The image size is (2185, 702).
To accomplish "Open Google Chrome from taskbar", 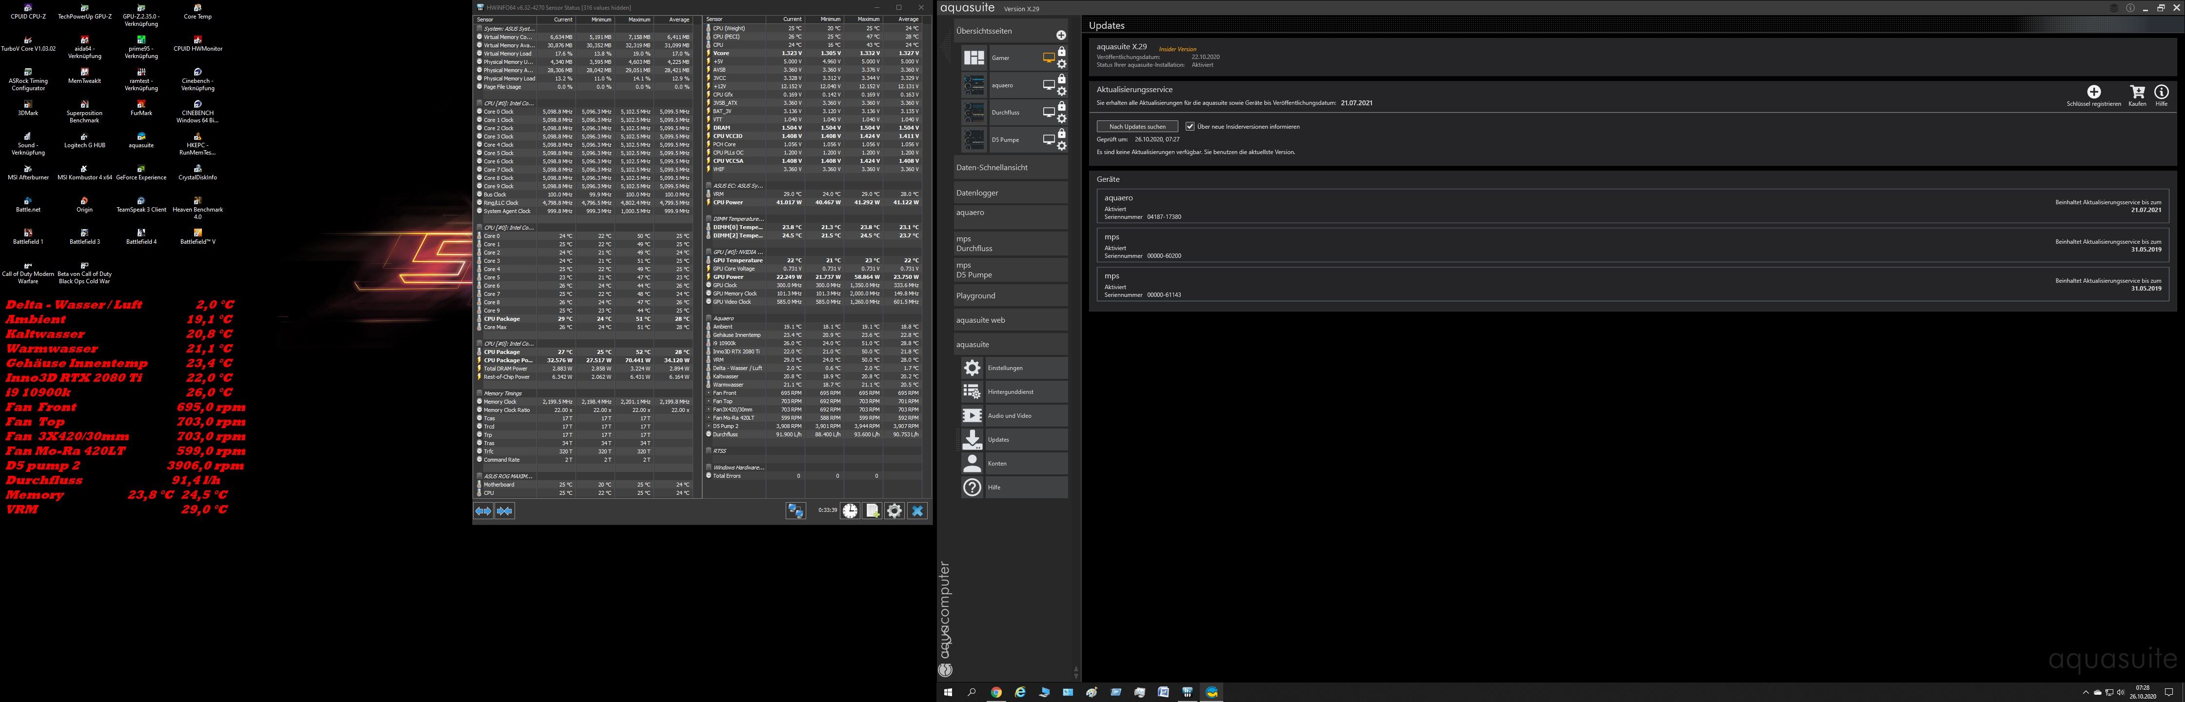I will pos(996,692).
